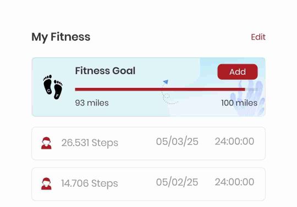Click the dotted swirl trail under the paper plane

pos(169,94)
